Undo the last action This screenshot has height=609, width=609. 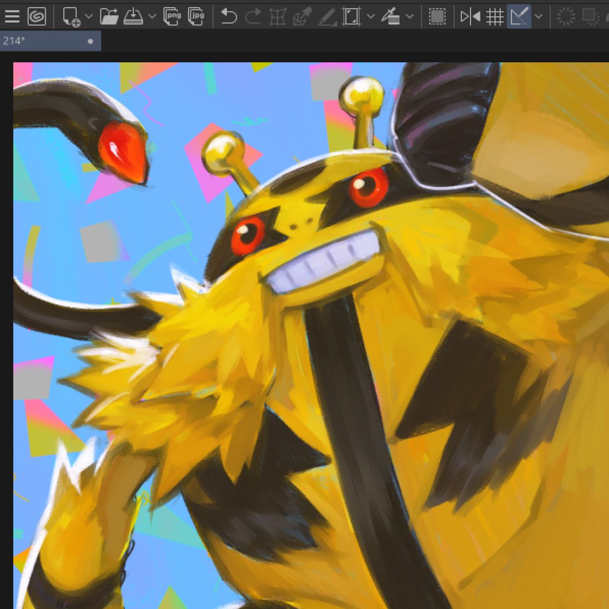[229, 17]
